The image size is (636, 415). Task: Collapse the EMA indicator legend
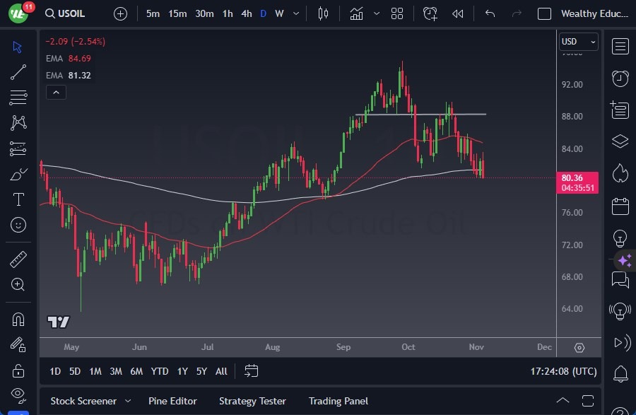coord(56,92)
